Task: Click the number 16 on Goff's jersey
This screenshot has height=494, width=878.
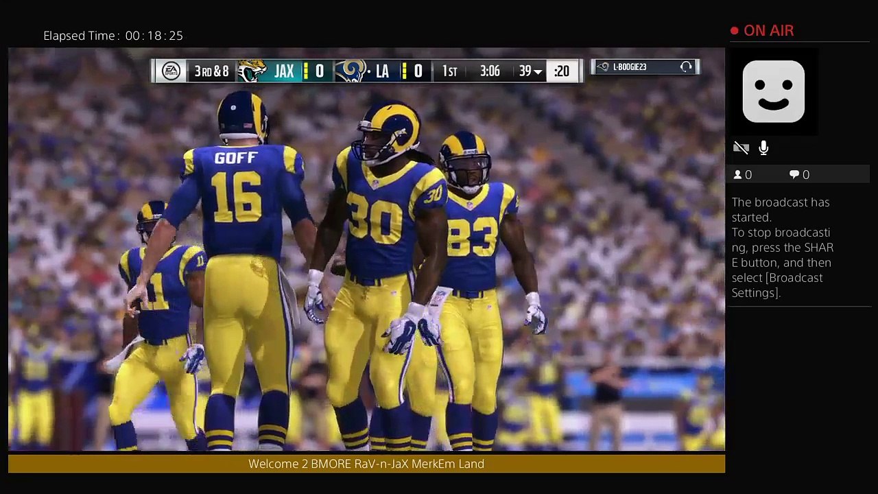Action: point(235,196)
